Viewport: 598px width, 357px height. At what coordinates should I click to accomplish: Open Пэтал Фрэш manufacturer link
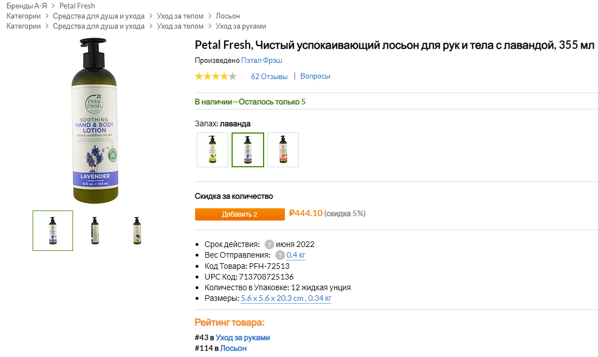pos(262,60)
